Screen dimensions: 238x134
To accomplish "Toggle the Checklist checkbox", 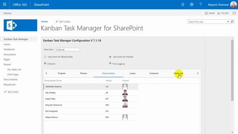I will pos(45,63).
